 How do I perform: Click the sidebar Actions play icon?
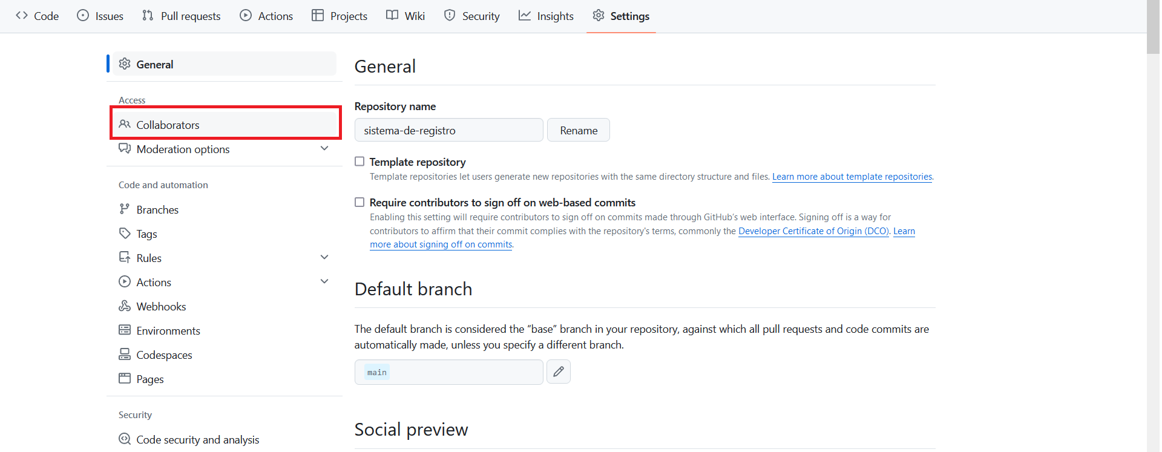pyautogui.click(x=125, y=282)
